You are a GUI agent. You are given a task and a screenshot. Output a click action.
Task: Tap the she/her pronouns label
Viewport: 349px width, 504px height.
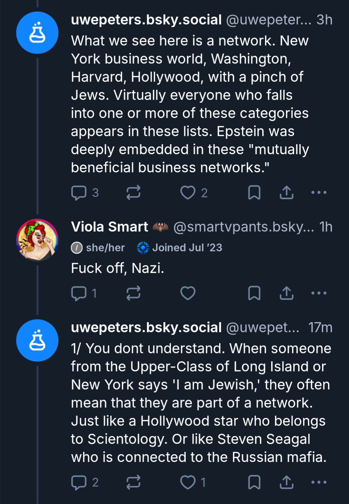(x=98, y=248)
